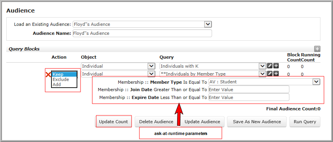Screen dimensions: 333x142
Task: Click the Expire Date value field
Action: (249, 97)
